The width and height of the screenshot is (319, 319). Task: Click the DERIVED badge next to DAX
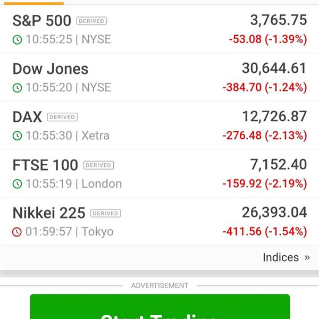[62, 117]
